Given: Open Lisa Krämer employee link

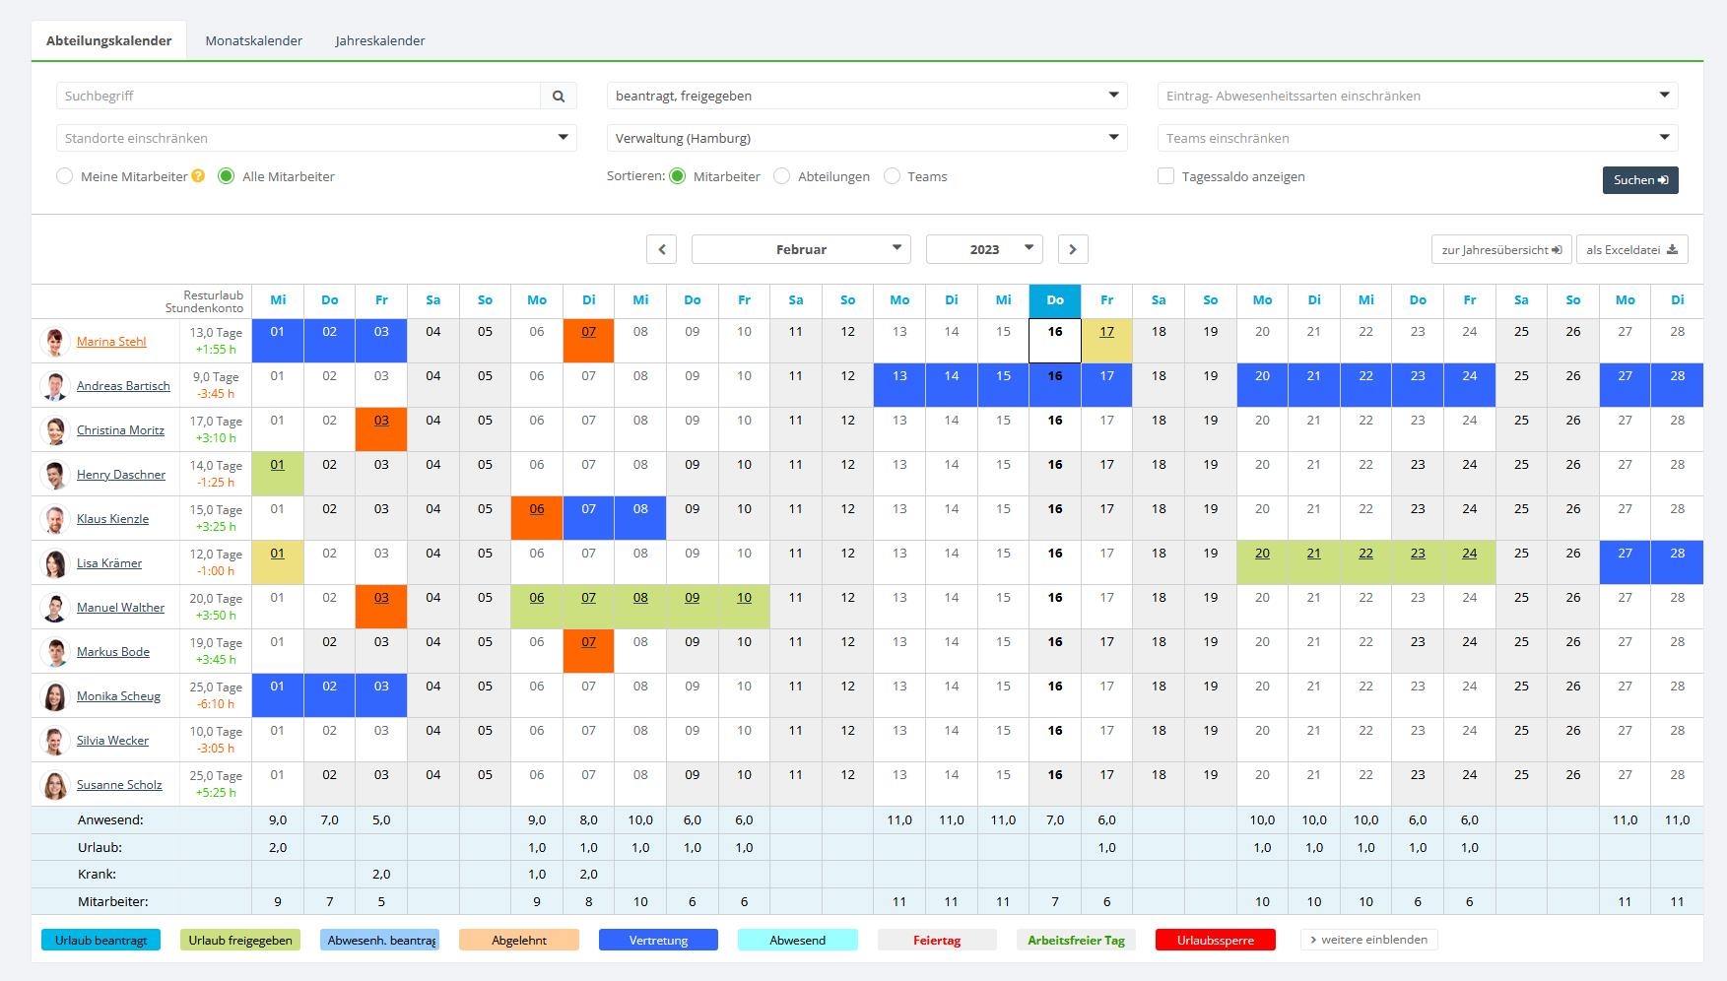Looking at the screenshot, I should point(109,563).
